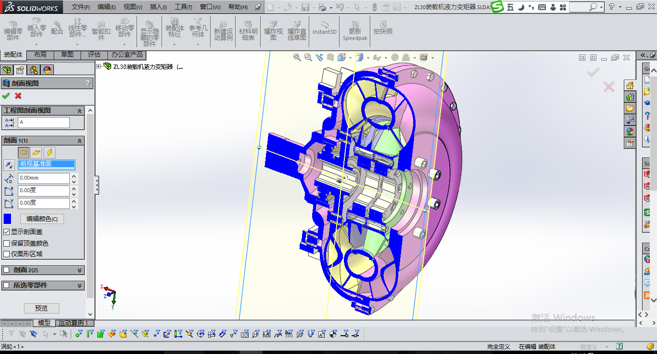Open Linear Component Pattern (线性零部件) dropdown arrow

click(x=77, y=44)
